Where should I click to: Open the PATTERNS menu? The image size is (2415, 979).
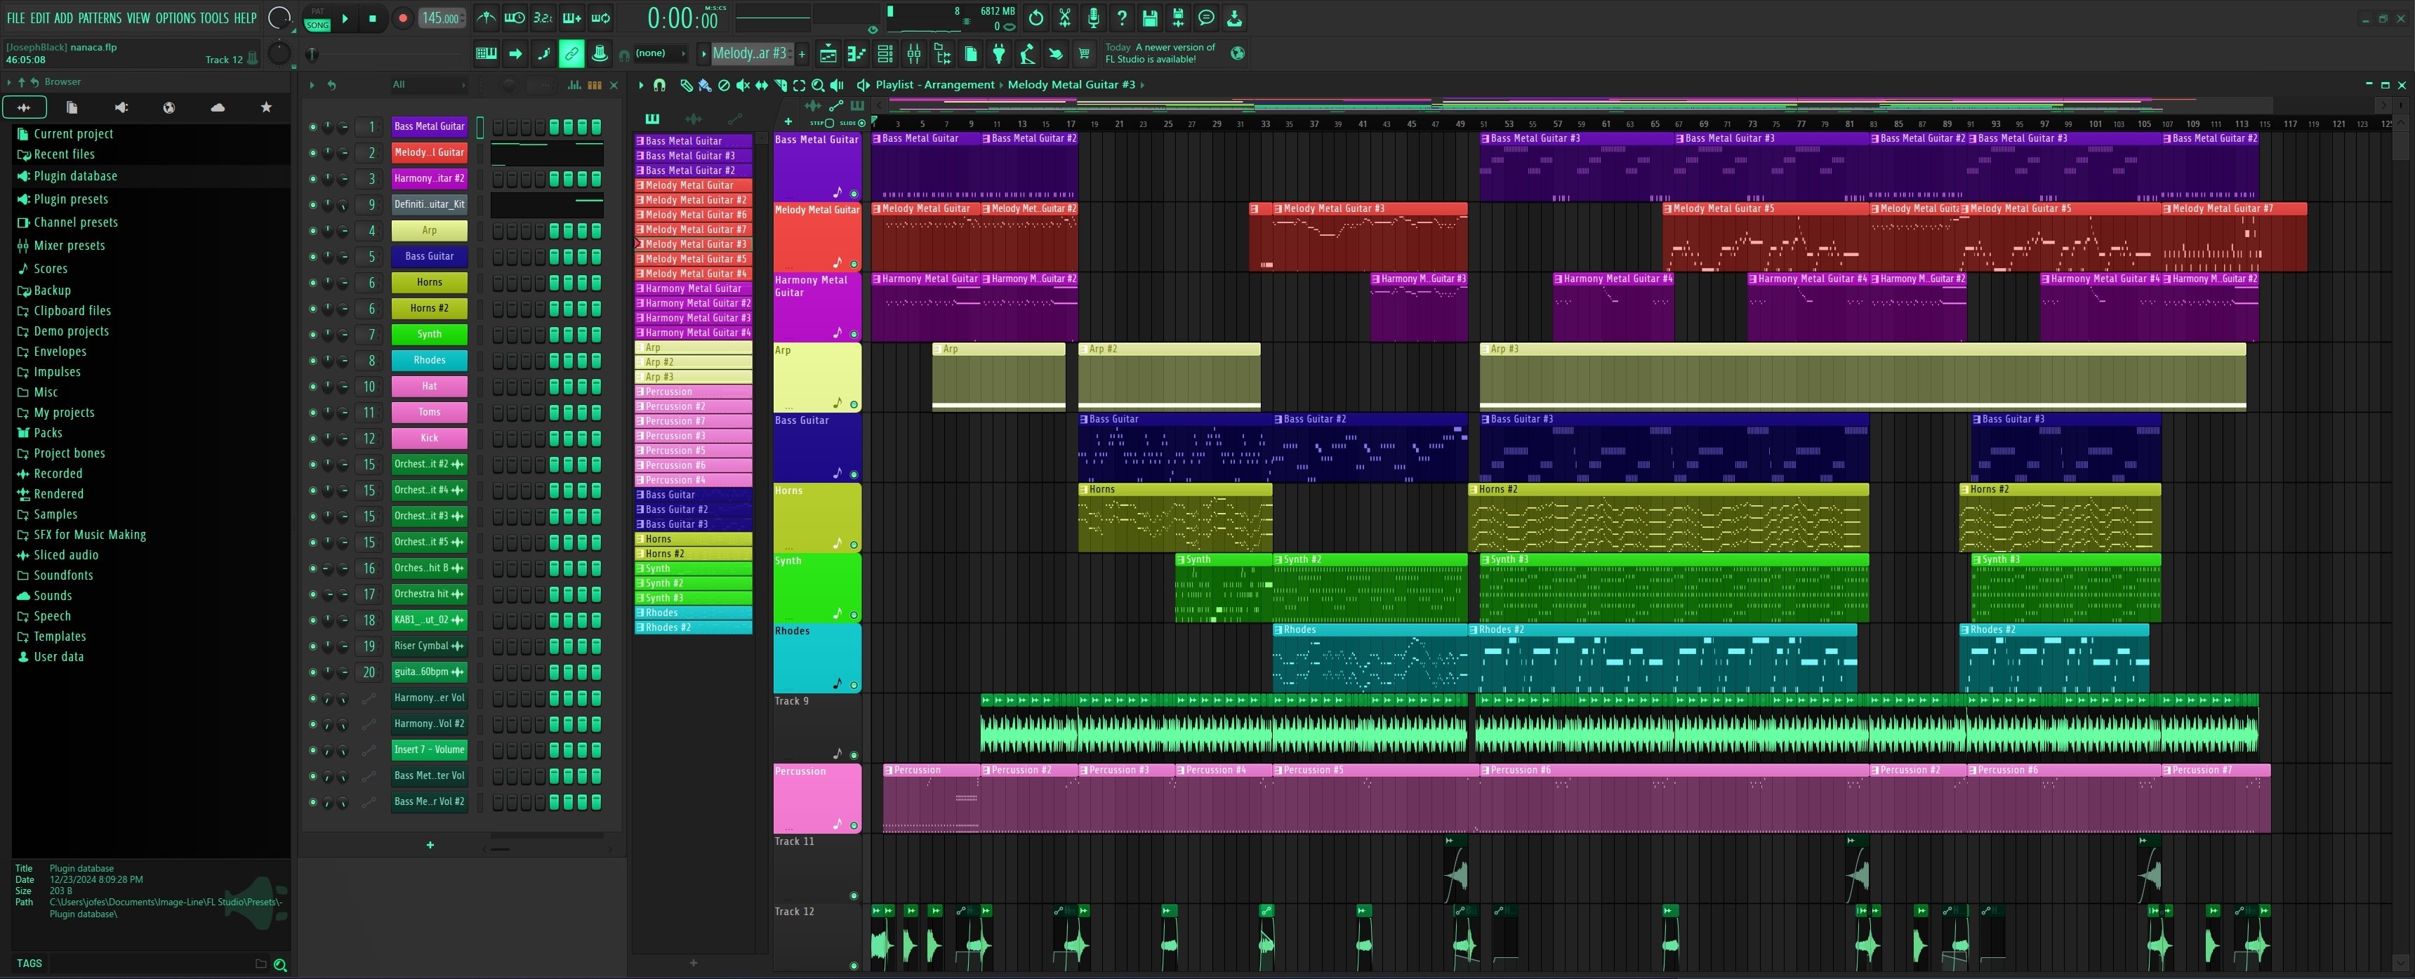pyautogui.click(x=100, y=18)
